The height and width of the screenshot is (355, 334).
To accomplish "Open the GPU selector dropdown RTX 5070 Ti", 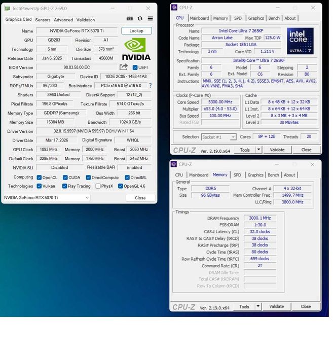I will (x=47, y=198).
